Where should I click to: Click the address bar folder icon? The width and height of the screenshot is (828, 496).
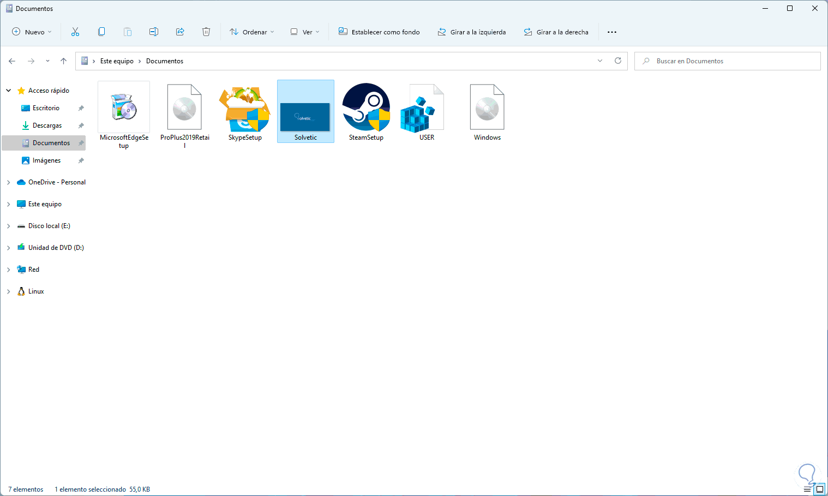coord(85,61)
